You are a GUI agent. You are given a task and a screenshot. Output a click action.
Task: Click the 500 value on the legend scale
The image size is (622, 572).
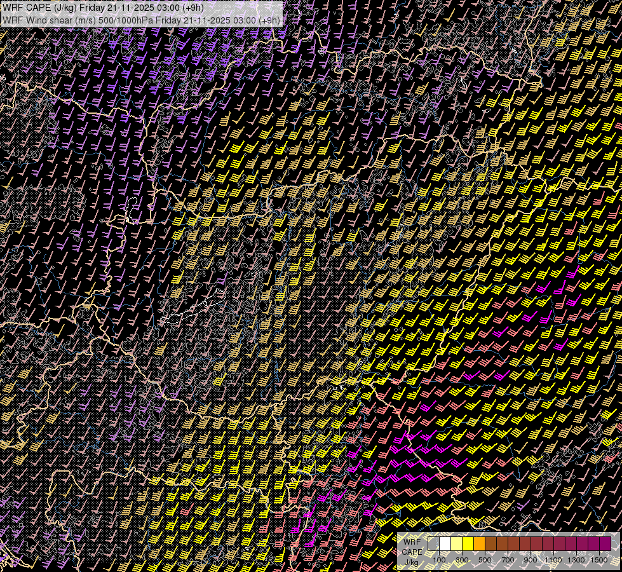point(485,560)
